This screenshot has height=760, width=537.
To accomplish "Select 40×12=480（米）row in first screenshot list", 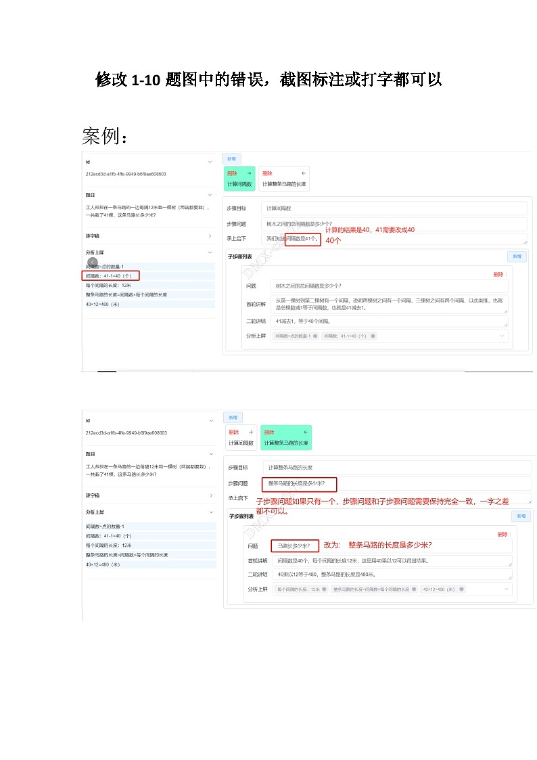I will [150, 305].
